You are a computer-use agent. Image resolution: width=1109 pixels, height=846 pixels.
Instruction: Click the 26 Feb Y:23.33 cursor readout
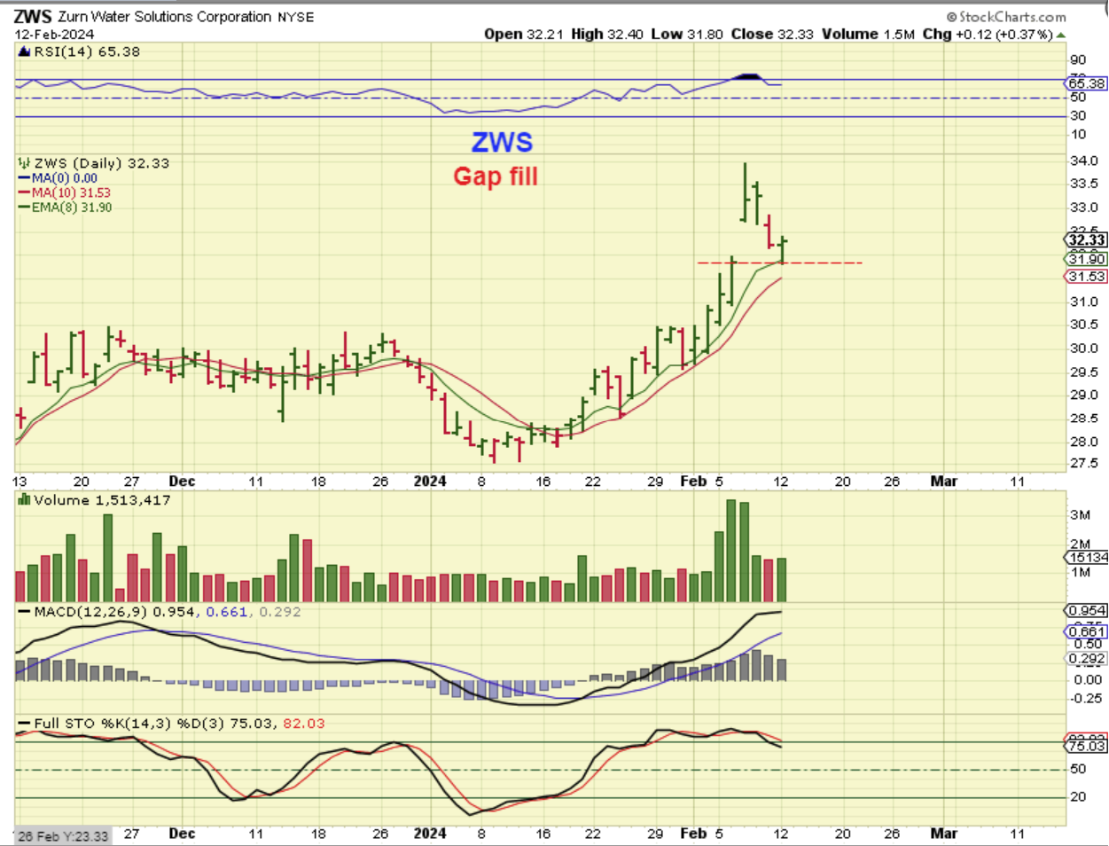[62, 835]
